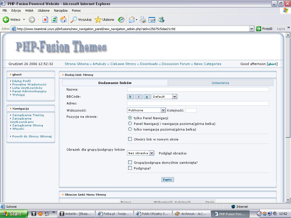Go to 'Discussion Forum' link
Screen dimensions: 291x218
click(x=176, y=64)
